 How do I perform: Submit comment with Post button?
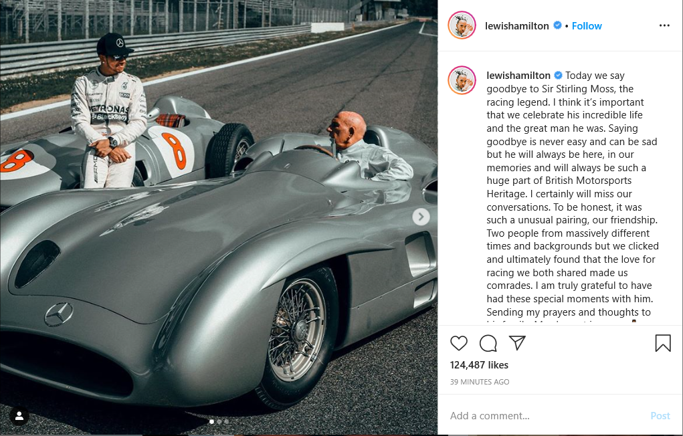coord(660,416)
